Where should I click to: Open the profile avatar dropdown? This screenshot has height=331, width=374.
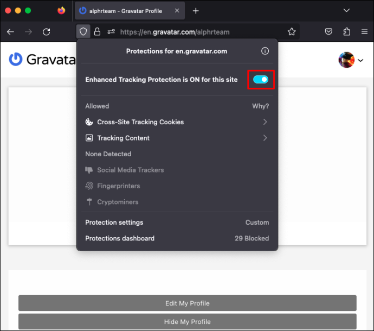pos(351,60)
